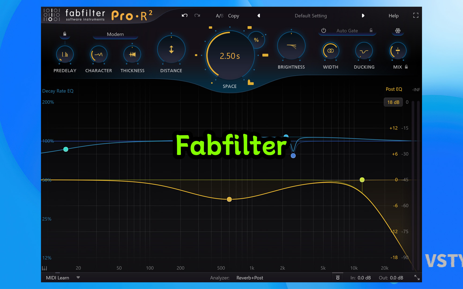
Task: Click the Out: 0.0 dB value
Action: (397, 278)
